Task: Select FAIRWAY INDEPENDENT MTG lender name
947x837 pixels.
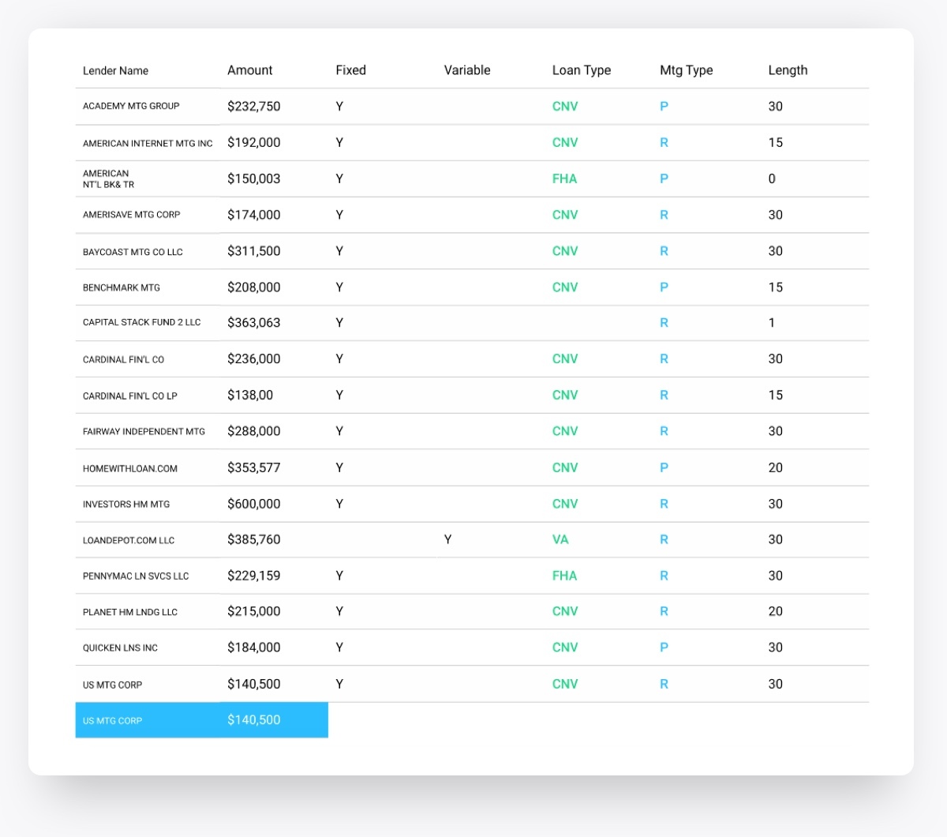Action: point(144,431)
